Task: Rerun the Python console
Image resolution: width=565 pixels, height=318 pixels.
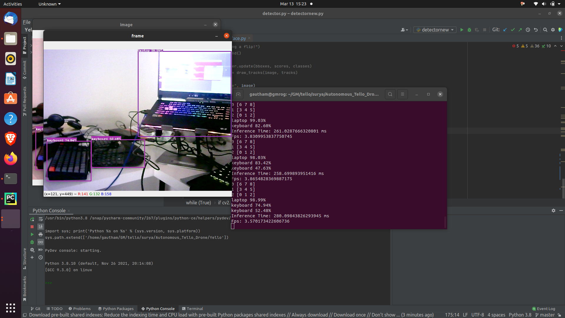Action: point(32,219)
